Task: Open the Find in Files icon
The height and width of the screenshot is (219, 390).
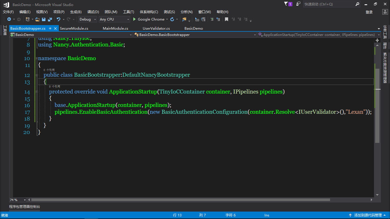Action: click(x=184, y=19)
